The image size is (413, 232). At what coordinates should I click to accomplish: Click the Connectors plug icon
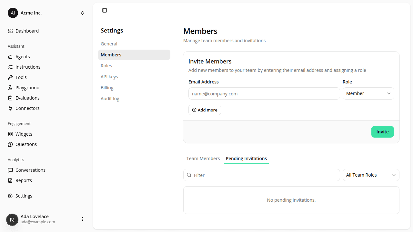tap(10, 108)
